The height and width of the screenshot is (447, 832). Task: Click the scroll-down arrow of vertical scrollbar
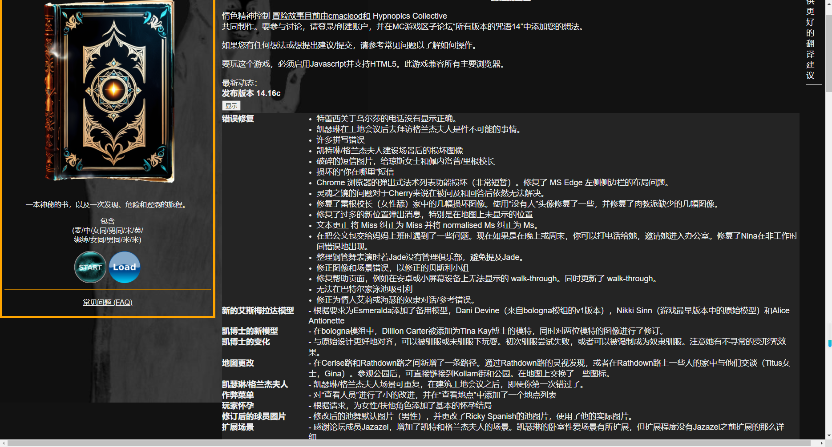tap(828, 436)
